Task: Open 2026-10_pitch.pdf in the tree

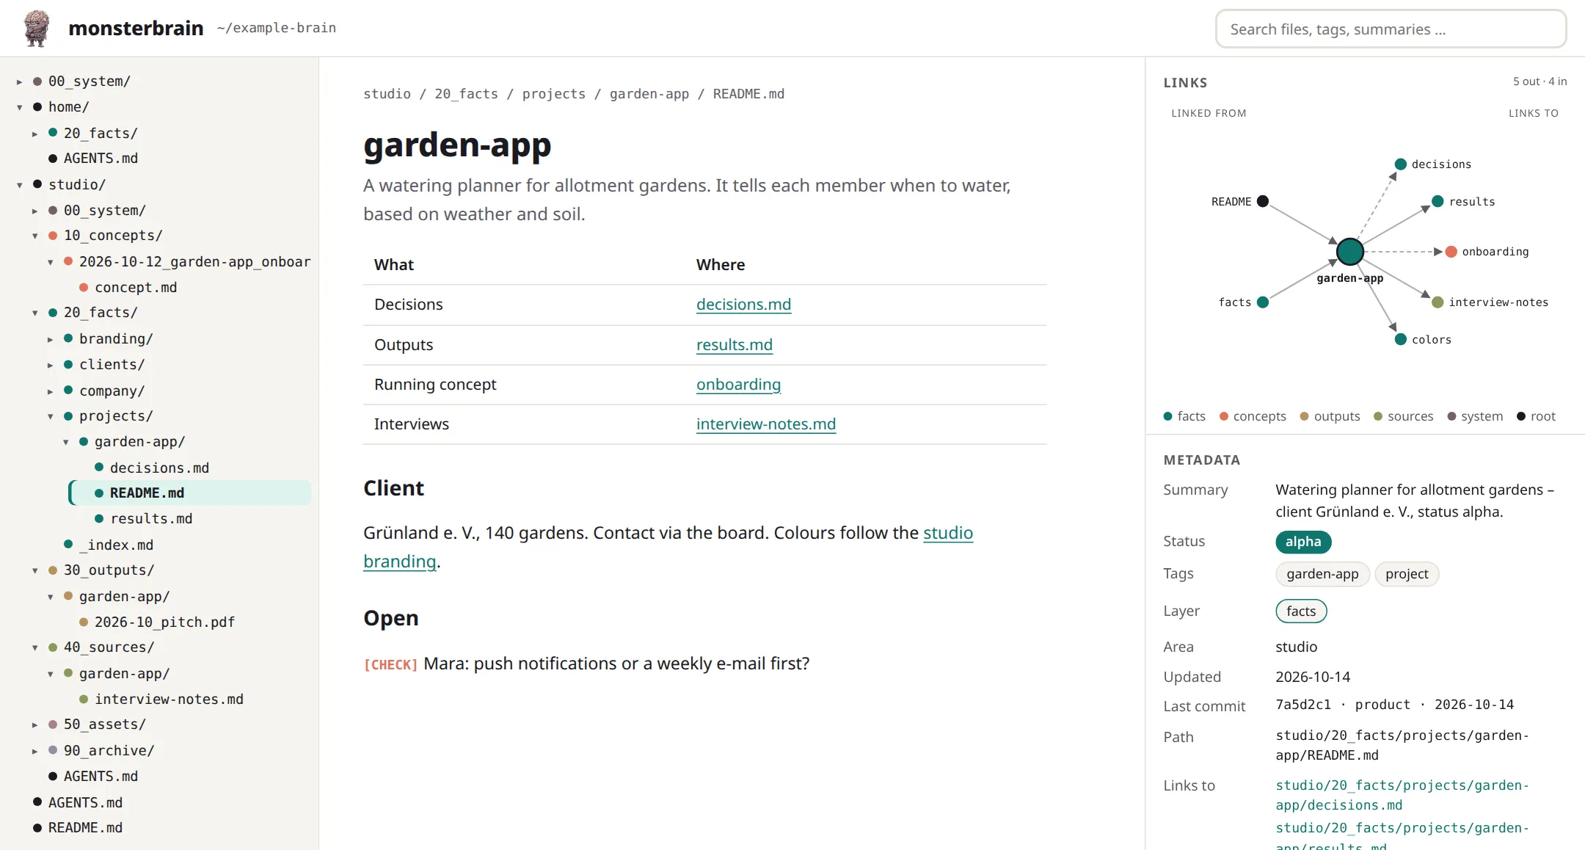Action: click(164, 622)
